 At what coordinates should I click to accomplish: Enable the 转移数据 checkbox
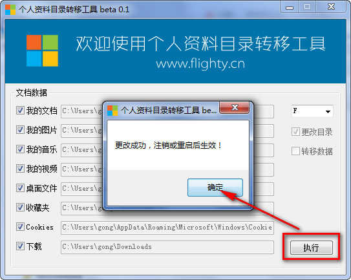(x=295, y=151)
